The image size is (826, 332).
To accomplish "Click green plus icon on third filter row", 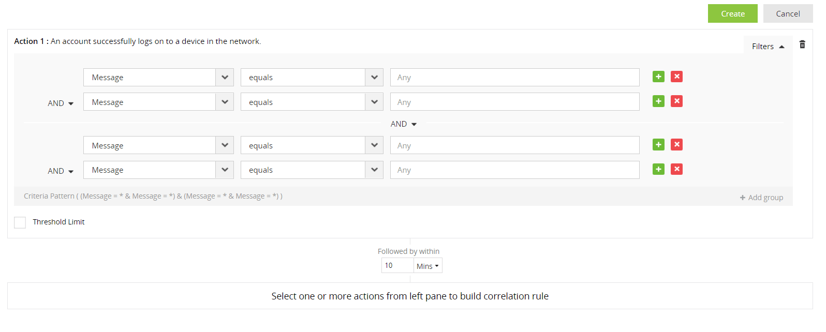I will [x=658, y=145].
